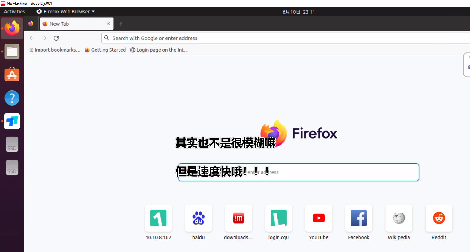This screenshot has width=470, height=252.
Task: Open the Files app in the dock
Action: pyautogui.click(x=12, y=52)
